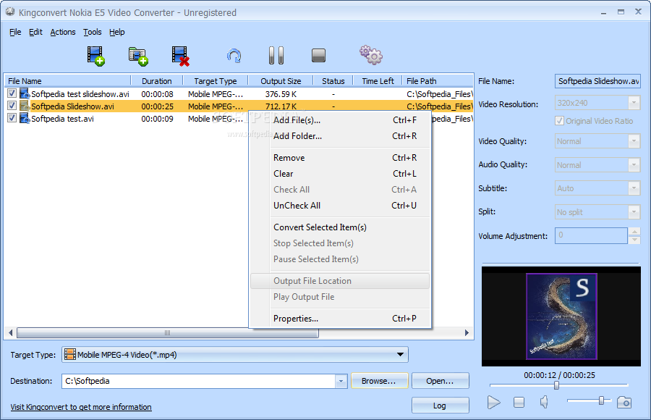The width and height of the screenshot is (651, 420).
Task: Open Video Resolution dropdown
Action: click(634, 103)
